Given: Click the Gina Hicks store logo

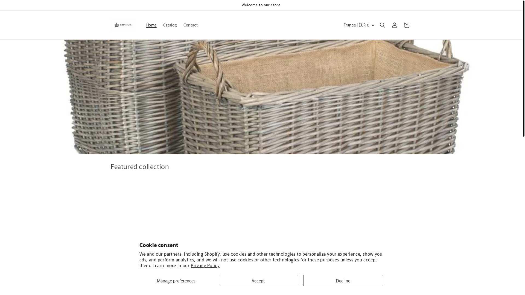Looking at the screenshot, I should [123, 25].
